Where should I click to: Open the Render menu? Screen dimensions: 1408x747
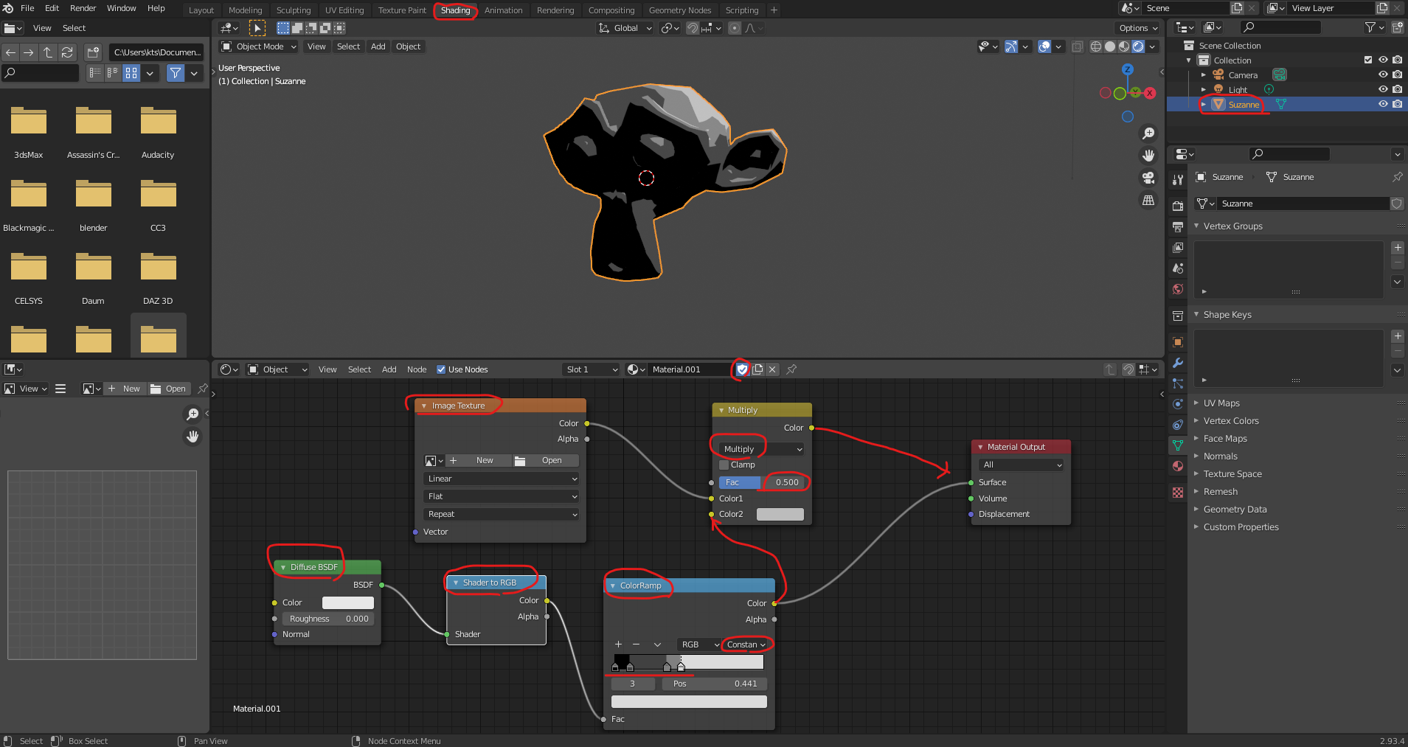point(83,8)
